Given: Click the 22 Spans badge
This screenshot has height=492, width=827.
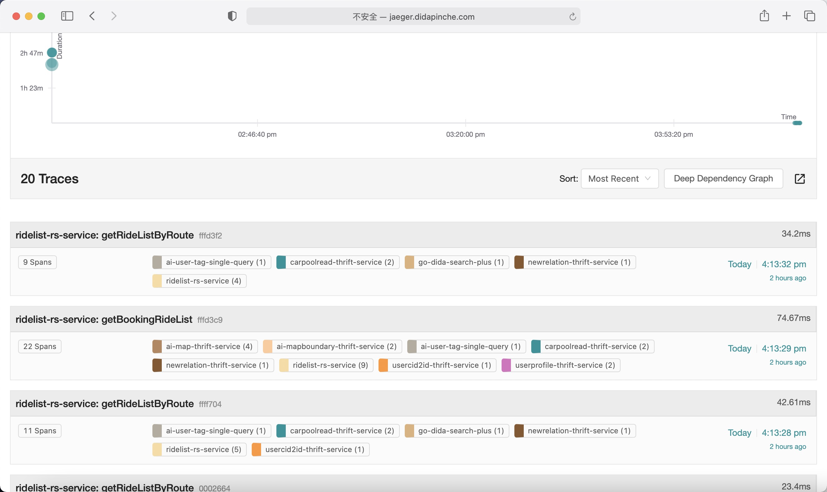Looking at the screenshot, I should (x=40, y=347).
